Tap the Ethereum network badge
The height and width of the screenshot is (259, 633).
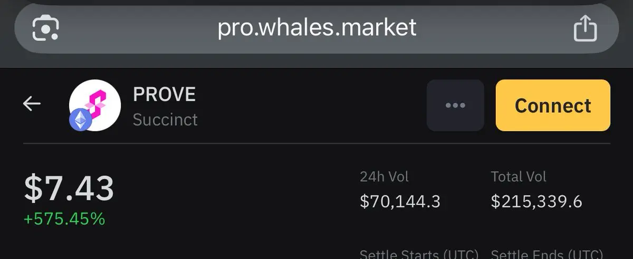(x=81, y=121)
